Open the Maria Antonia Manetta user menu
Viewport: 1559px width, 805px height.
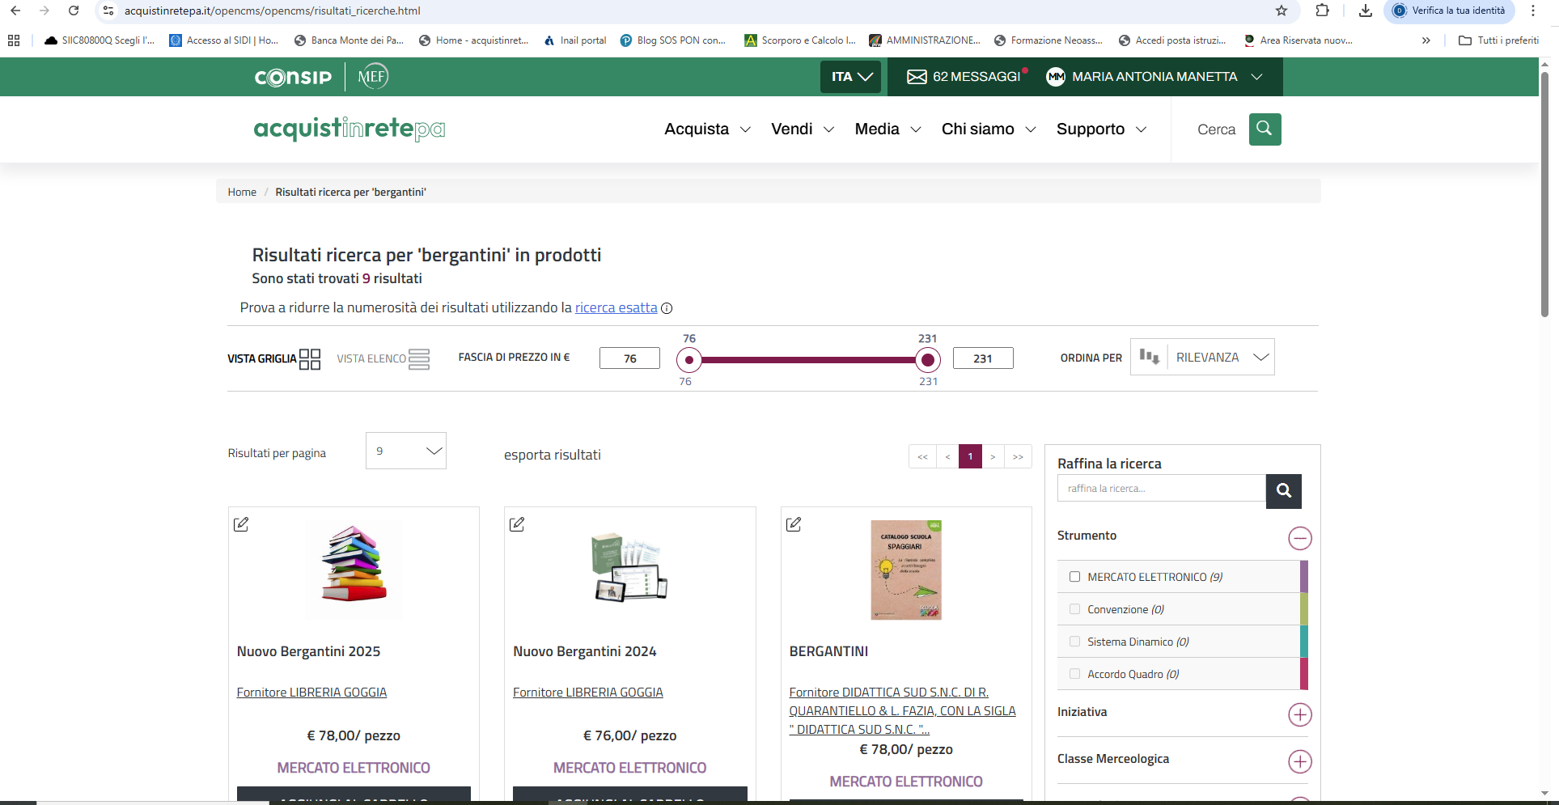[x=1154, y=77]
